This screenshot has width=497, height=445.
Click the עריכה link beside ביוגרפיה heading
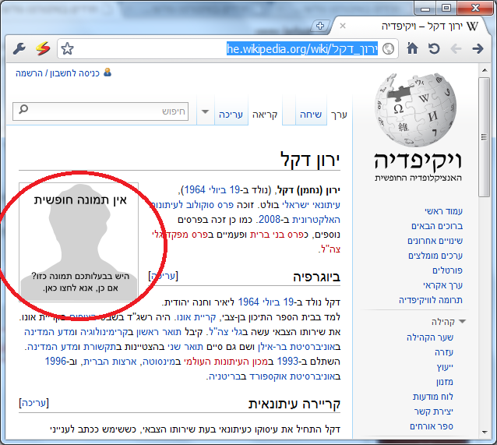point(164,276)
